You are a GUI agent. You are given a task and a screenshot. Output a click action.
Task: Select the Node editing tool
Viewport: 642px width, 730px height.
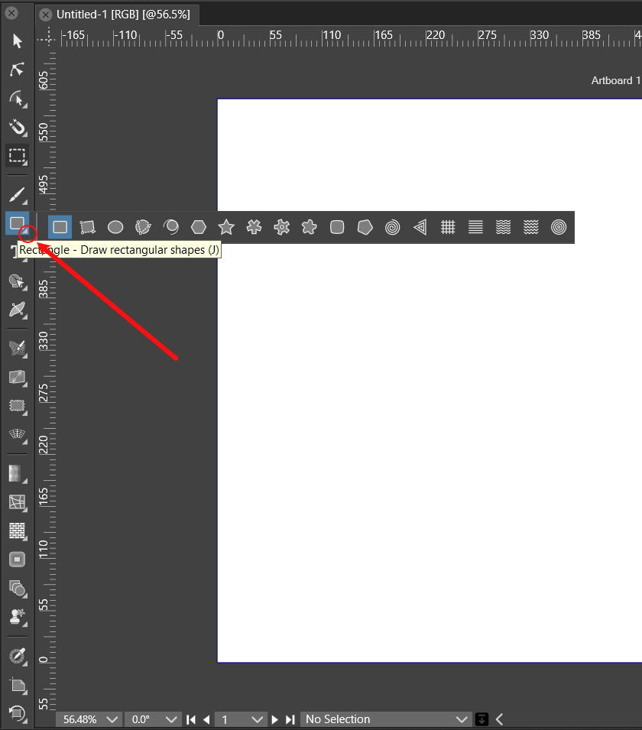17,70
